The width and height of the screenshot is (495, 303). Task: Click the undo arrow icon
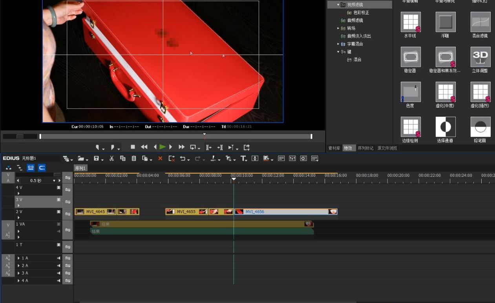click(183, 158)
